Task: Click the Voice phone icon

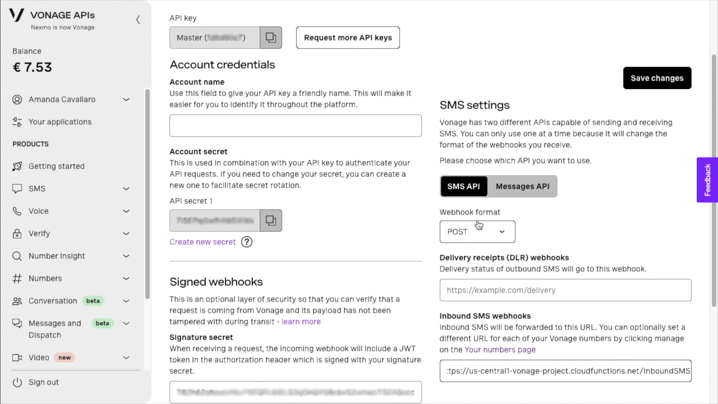Action: pyautogui.click(x=17, y=211)
